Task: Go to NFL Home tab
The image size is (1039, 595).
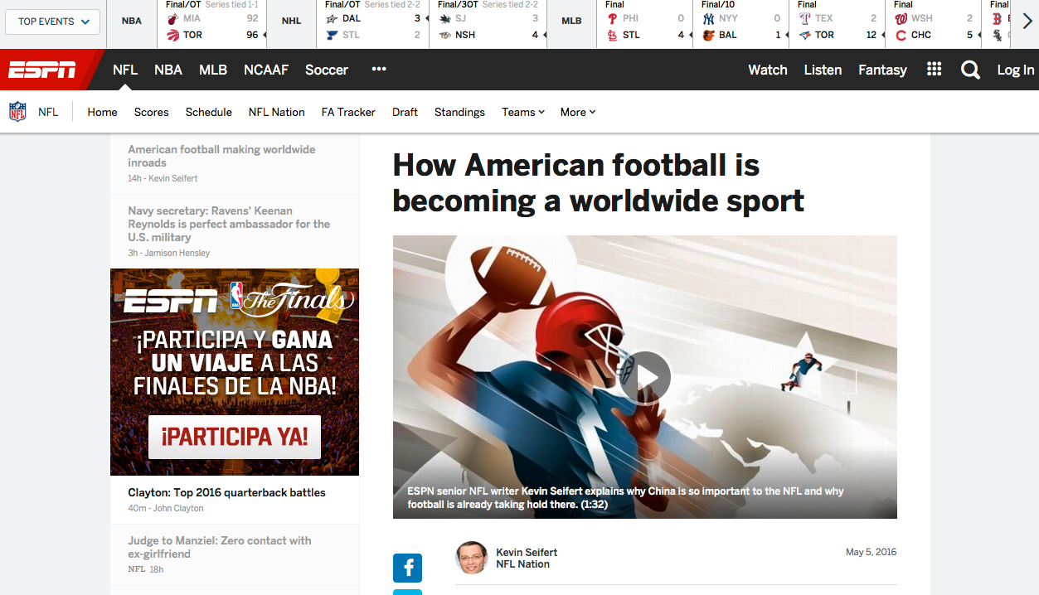Action: pyautogui.click(x=103, y=112)
